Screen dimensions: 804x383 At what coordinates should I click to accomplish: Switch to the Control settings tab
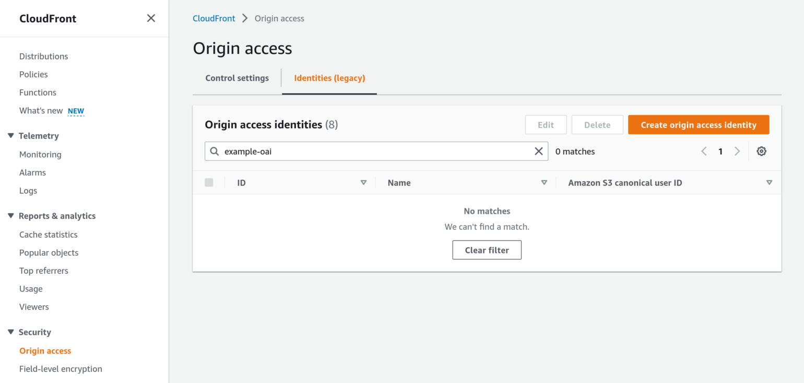237,78
